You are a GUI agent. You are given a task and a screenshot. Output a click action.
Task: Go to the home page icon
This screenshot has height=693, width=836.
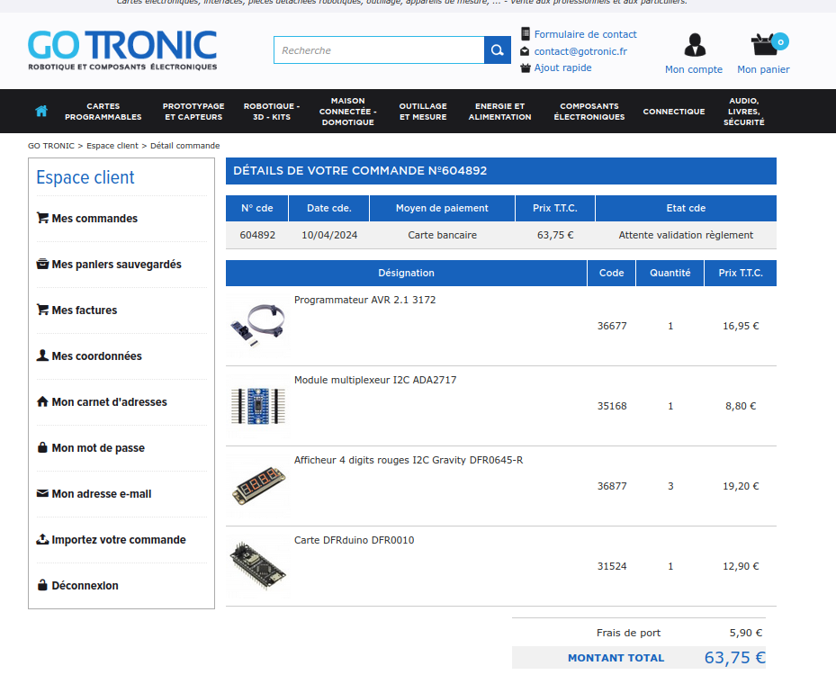[x=41, y=112]
